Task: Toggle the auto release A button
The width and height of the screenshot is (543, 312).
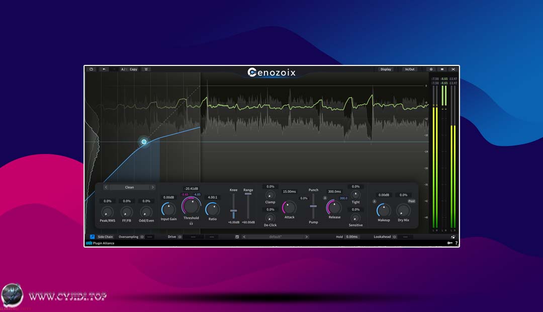Action: 325,198
